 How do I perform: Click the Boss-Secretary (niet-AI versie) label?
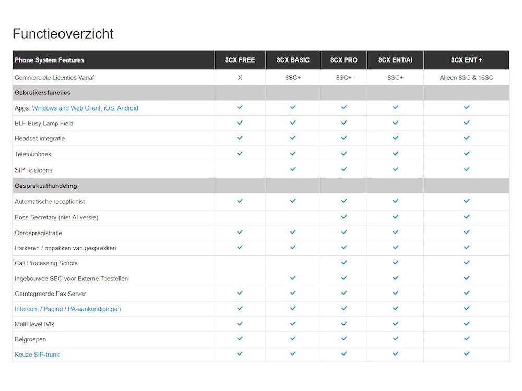[56, 217]
